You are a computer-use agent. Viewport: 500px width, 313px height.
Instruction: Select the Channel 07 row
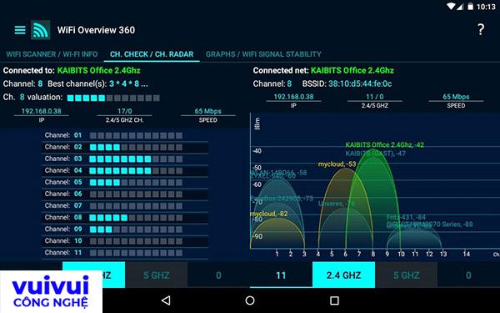pyautogui.click(x=125, y=205)
